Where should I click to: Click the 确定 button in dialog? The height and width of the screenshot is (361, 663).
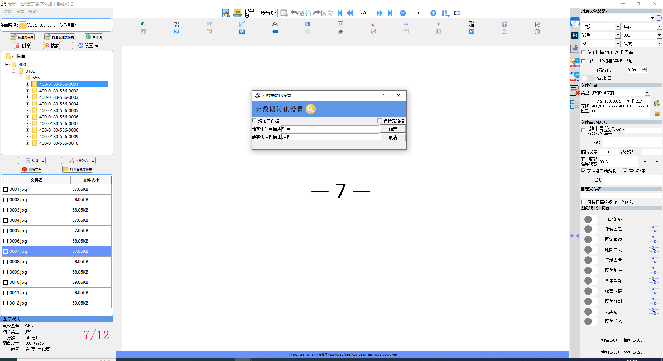pos(393,129)
